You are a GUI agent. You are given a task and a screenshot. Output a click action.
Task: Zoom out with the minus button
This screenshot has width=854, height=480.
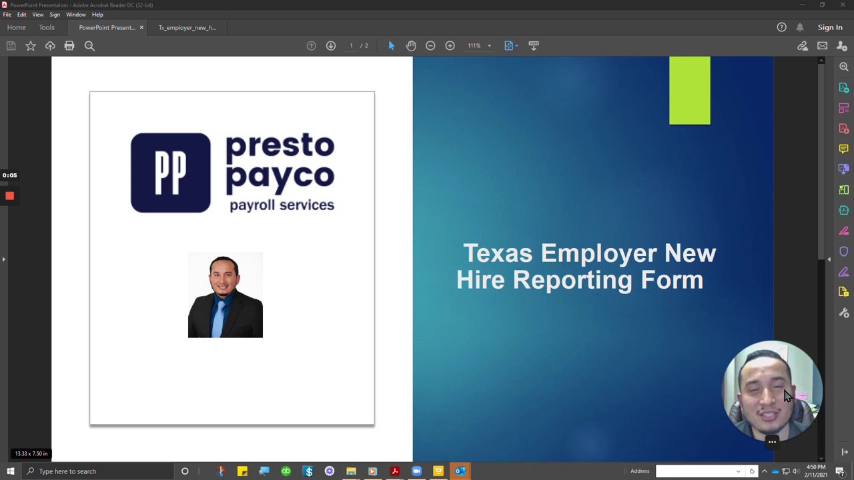tap(430, 45)
